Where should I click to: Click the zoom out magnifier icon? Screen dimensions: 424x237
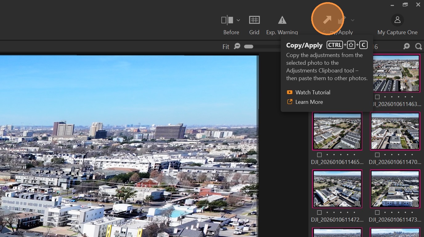click(237, 46)
